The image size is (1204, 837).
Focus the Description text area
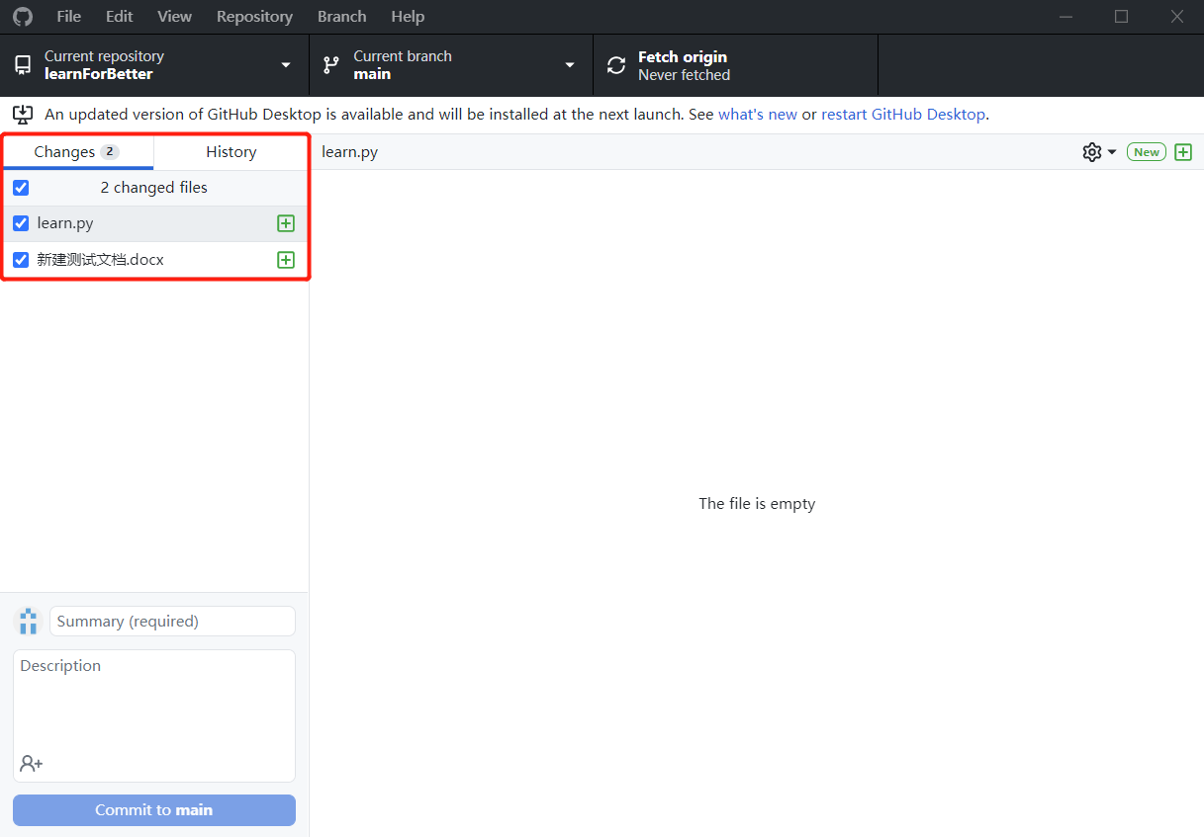(154, 715)
